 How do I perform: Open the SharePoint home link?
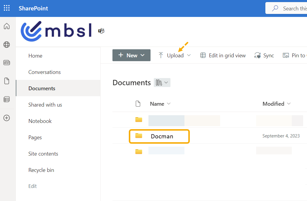tap(33, 8)
